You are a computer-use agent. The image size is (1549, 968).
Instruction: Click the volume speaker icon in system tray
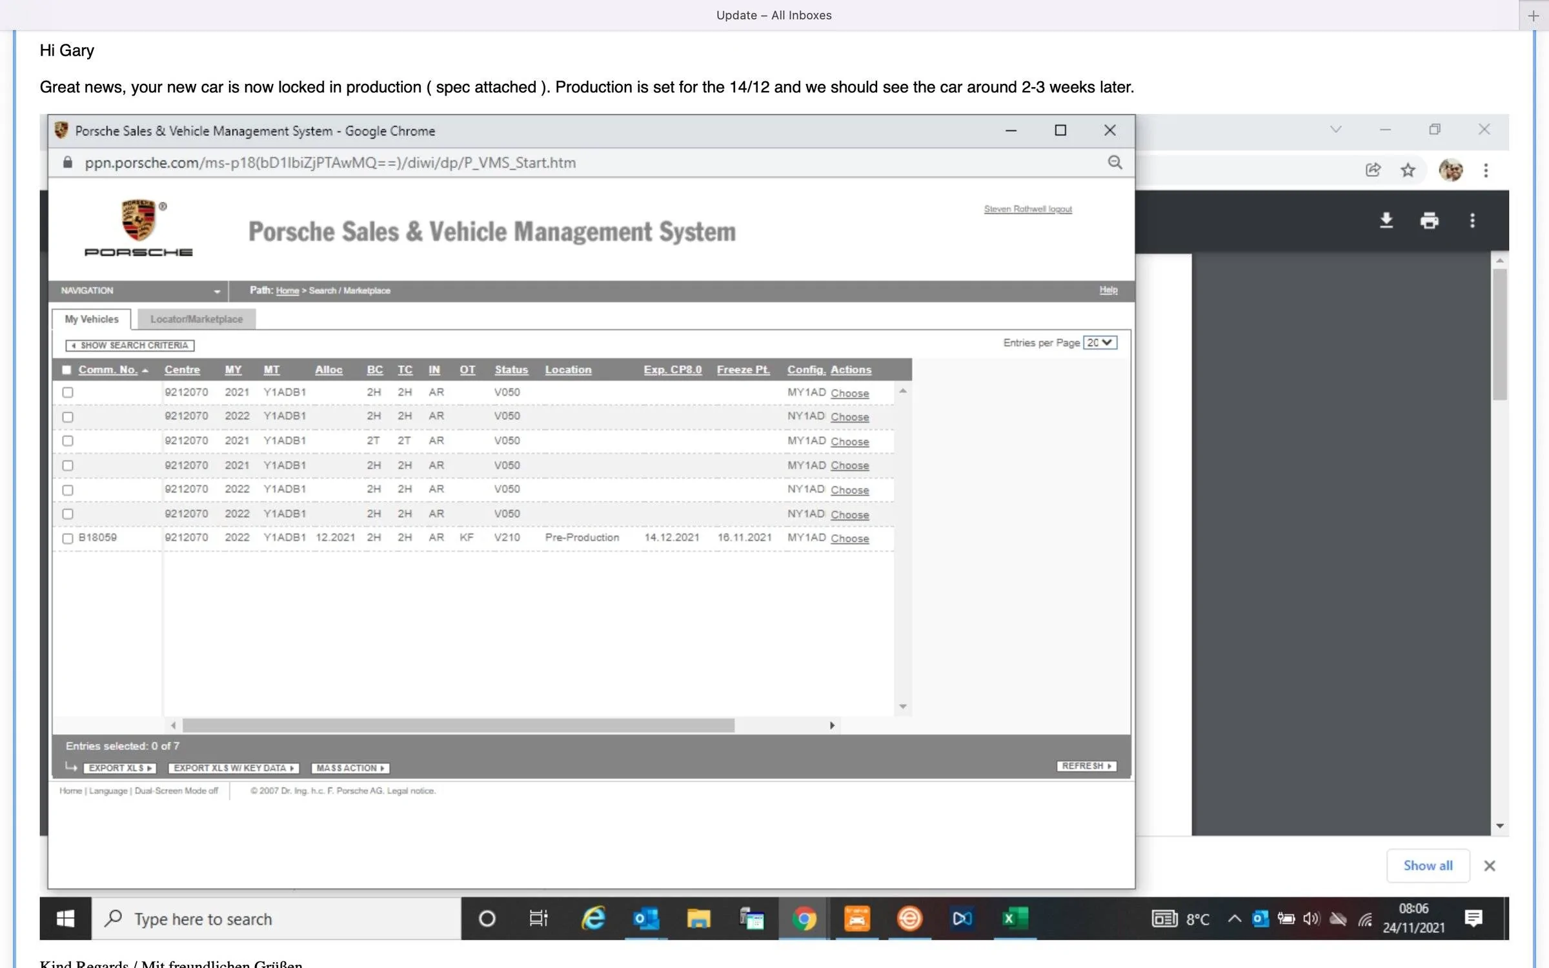[1311, 918]
